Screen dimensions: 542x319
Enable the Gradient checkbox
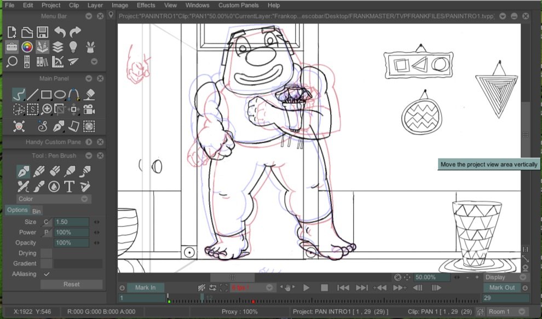47,263
